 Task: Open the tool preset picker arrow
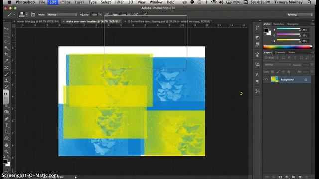[14, 15]
